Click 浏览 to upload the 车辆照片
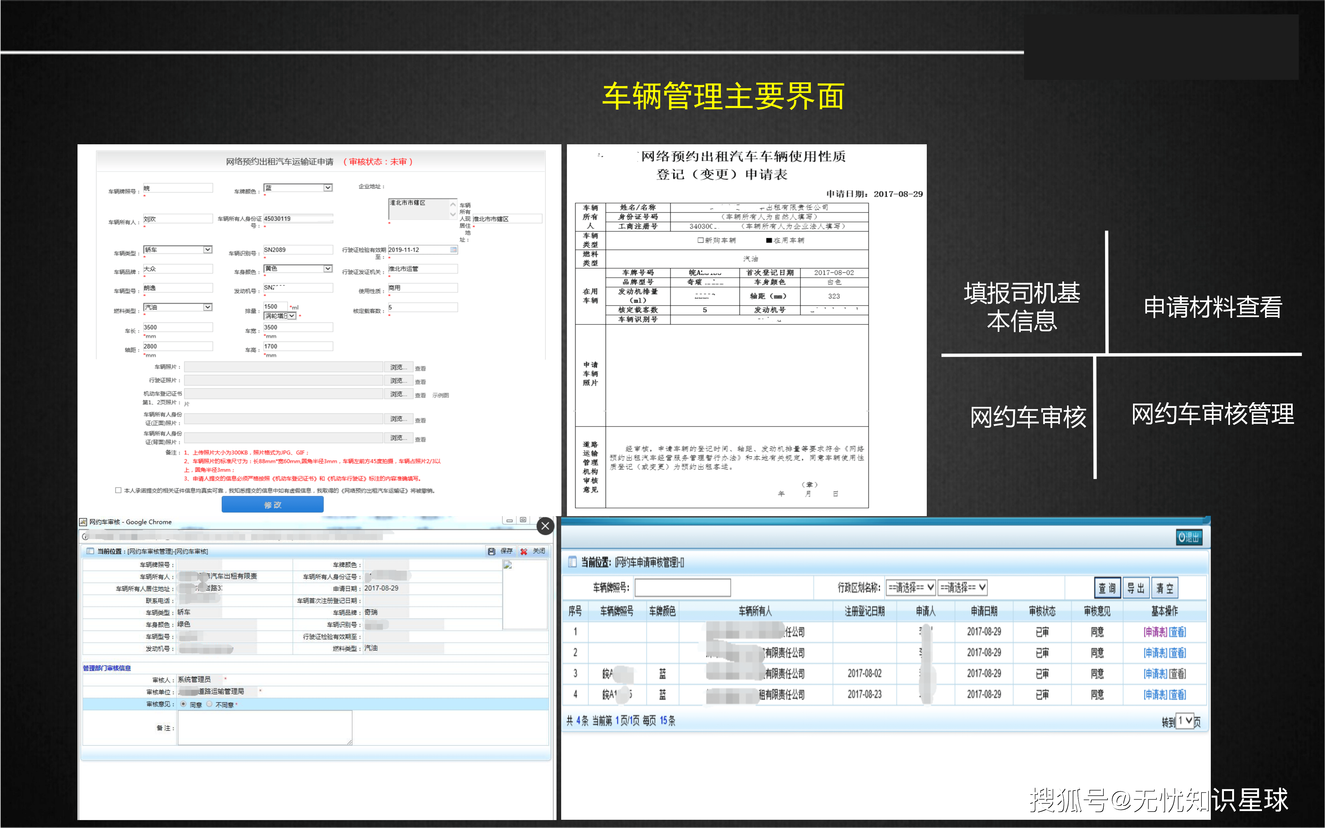 click(x=399, y=367)
